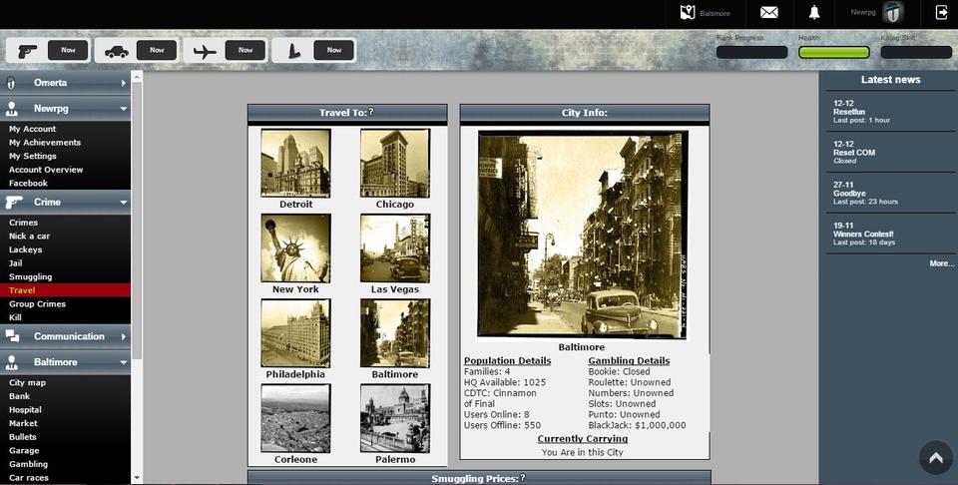
Task: Open Garage page
Action: pyautogui.click(x=24, y=450)
